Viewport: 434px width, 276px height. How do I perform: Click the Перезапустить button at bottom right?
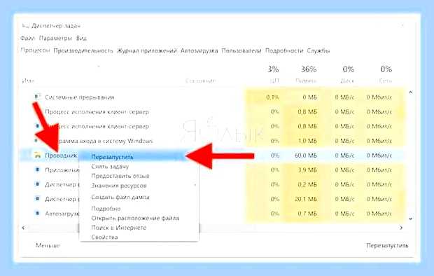(387, 245)
